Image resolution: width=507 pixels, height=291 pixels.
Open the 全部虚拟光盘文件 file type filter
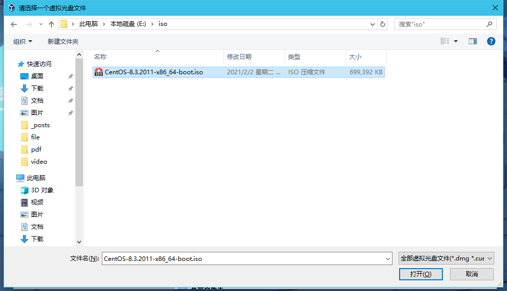[x=446, y=258]
